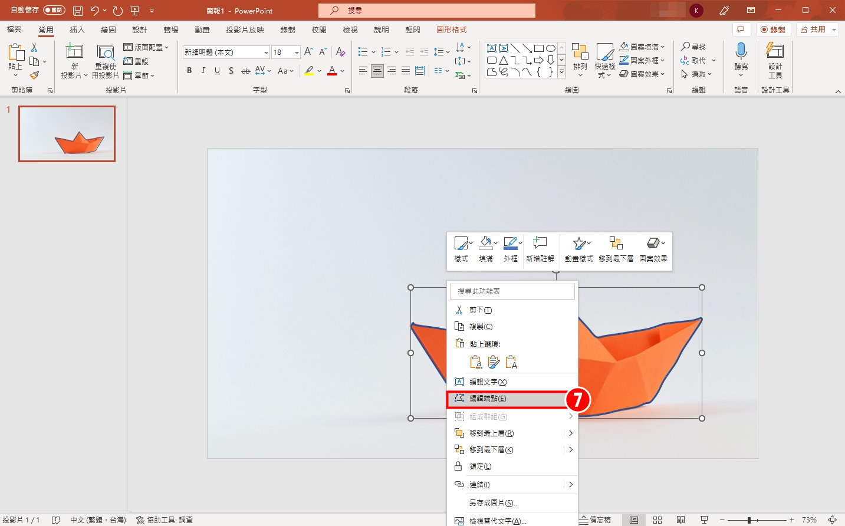Choose Save as Picture from context menu
The image size is (845, 526).
pyautogui.click(x=512, y=503)
